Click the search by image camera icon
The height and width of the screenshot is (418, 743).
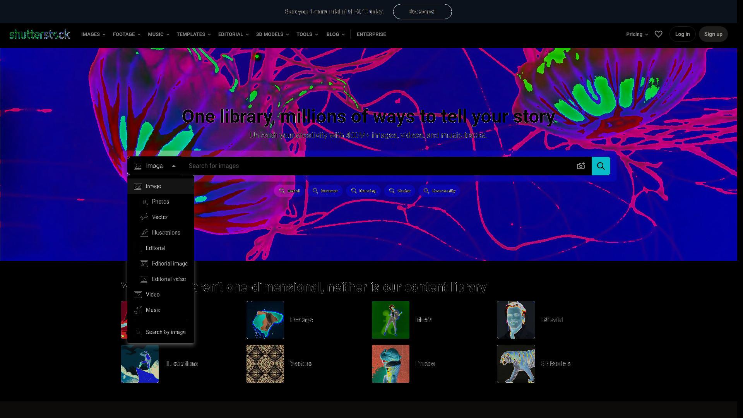(580, 166)
